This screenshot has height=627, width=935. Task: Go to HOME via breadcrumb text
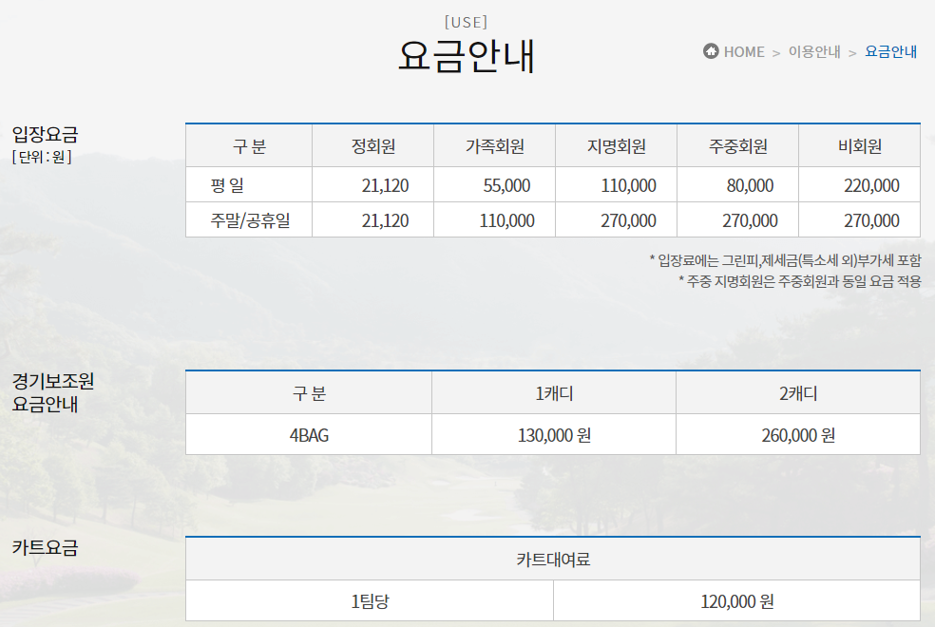744,52
